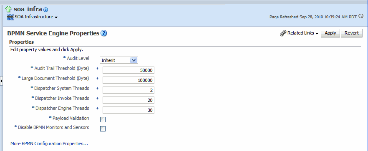The width and height of the screenshot is (368, 151).
Task: Click the SOA Infrastructure network icon
Action: coord(10,17)
